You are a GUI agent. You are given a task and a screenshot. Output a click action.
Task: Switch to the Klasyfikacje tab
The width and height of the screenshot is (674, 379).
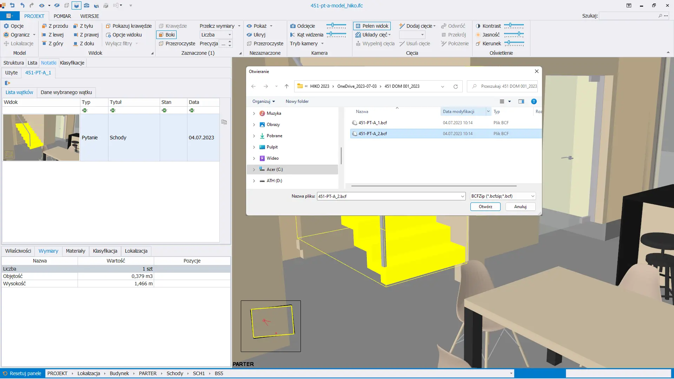pyautogui.click(x=72, y=63)
